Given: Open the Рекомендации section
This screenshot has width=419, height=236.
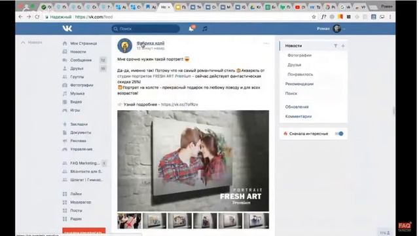Looking at the screenshot, I should click(299, 84).
